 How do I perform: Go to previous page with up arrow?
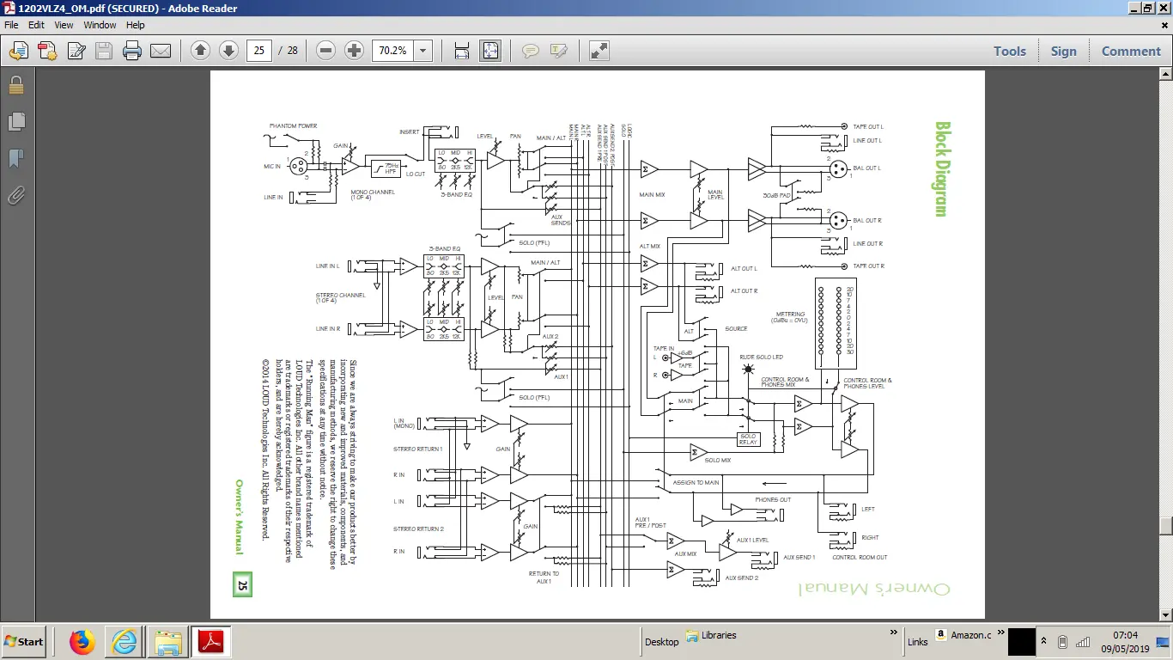click(200, 51)
